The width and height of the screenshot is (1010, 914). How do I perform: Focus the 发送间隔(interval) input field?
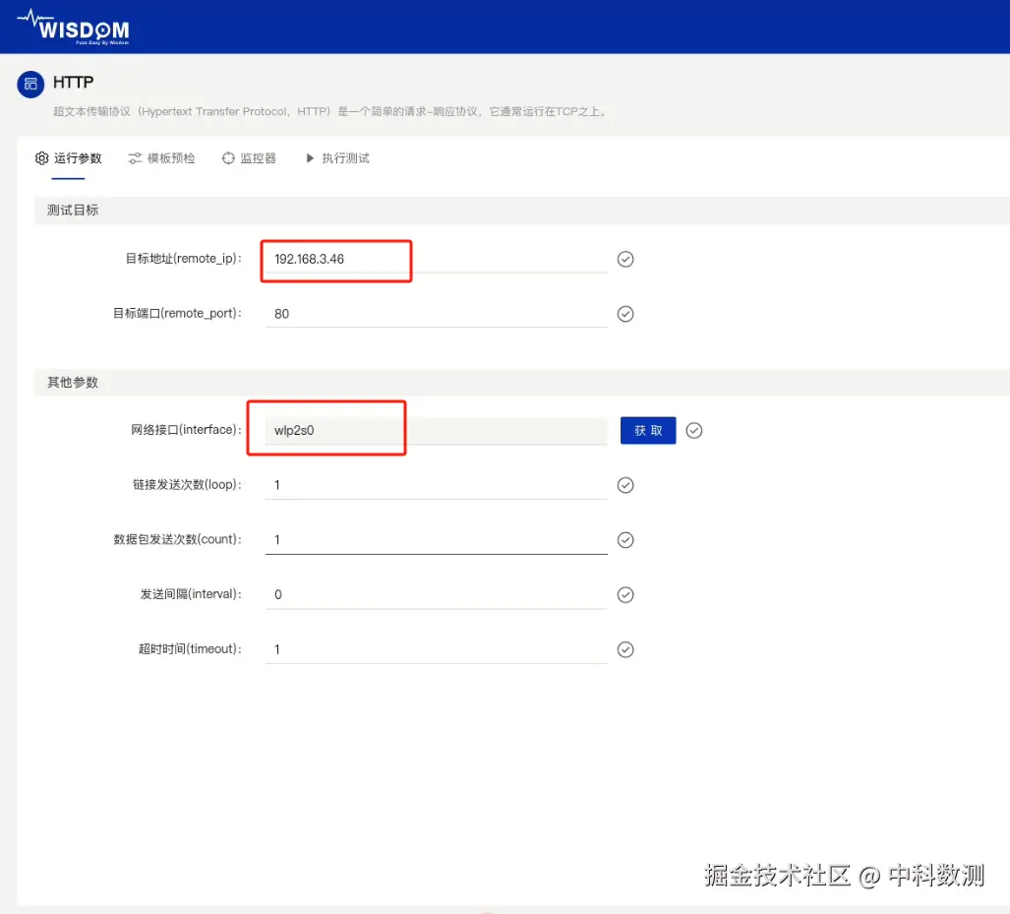[436, 595]
